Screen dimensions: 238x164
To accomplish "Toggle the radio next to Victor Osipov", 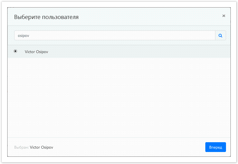I will (x=15, y=51).
